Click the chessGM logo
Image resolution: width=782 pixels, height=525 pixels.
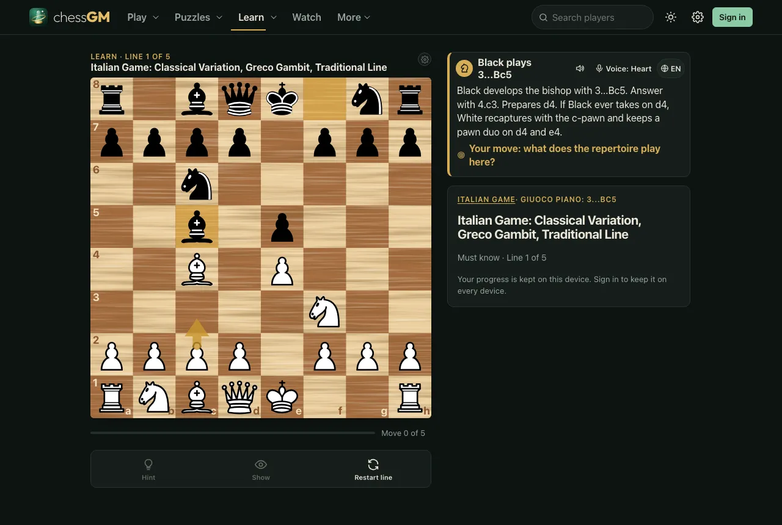click(x=70, y=17)
